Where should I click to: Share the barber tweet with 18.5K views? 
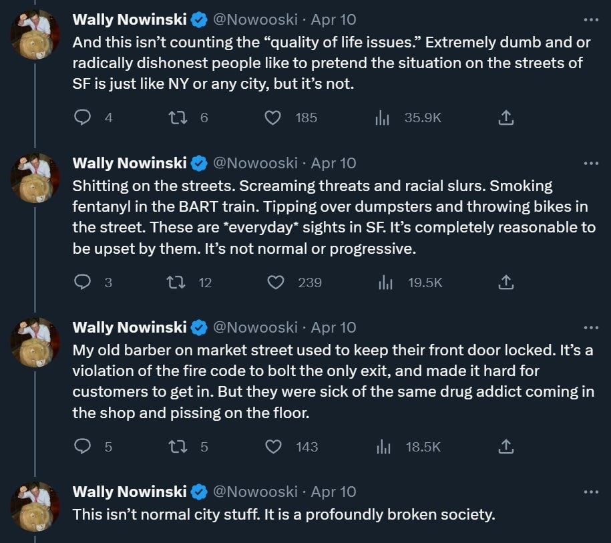pyautogui.click(x=506, y=447)
